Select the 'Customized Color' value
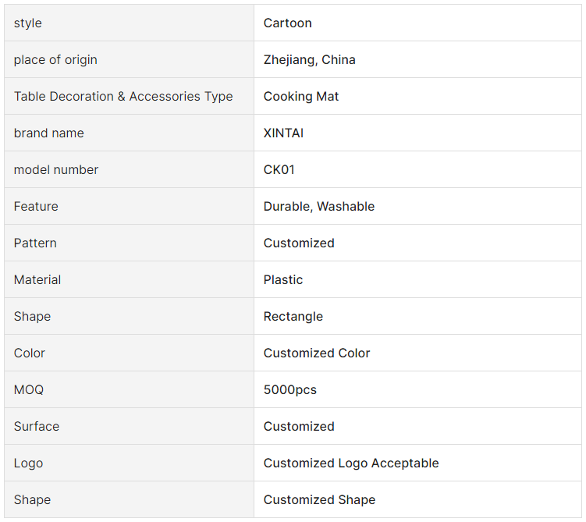This screenshot has height=522, width=586. pyautogui.click(x=317, y=353)
